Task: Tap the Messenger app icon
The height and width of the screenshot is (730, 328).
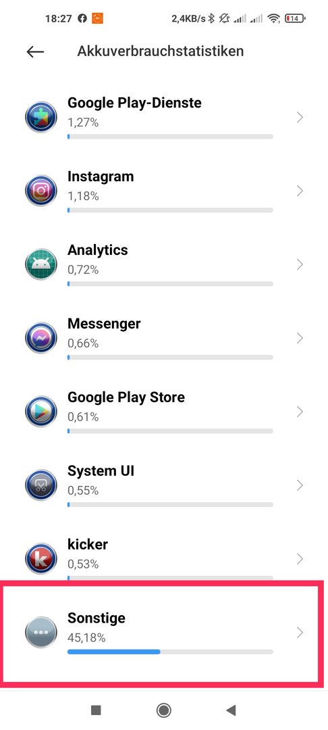Action: (41, 338)
